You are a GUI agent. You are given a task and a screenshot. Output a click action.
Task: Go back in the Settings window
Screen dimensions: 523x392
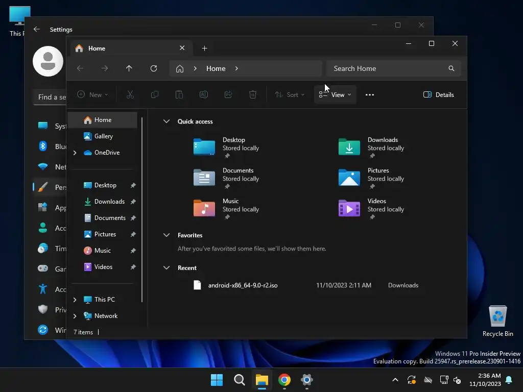pos(37,29)
